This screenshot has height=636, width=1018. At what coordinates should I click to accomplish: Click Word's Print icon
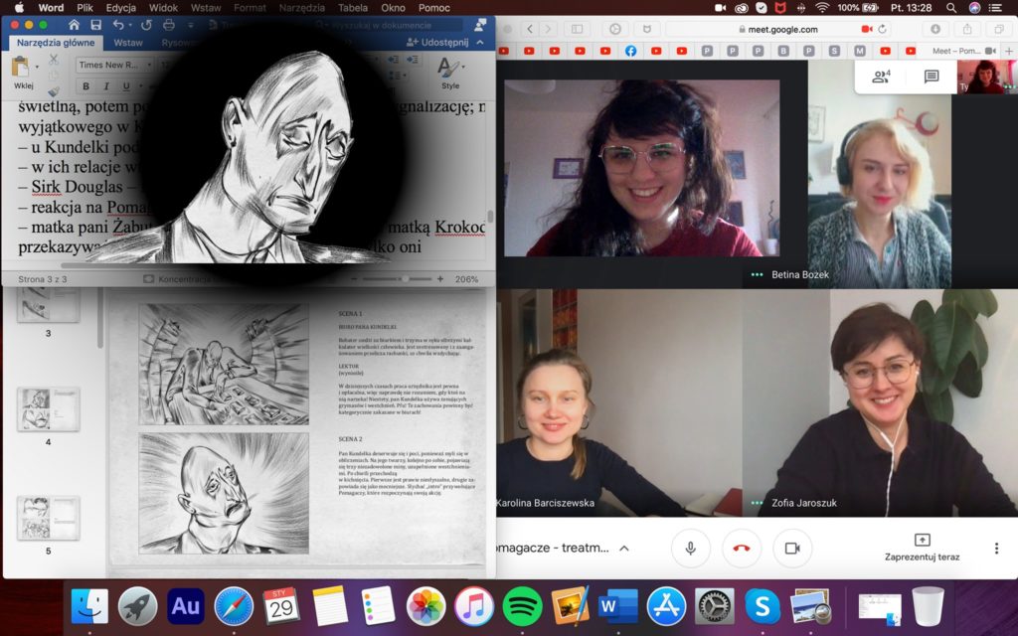click(x=169, y=24)
